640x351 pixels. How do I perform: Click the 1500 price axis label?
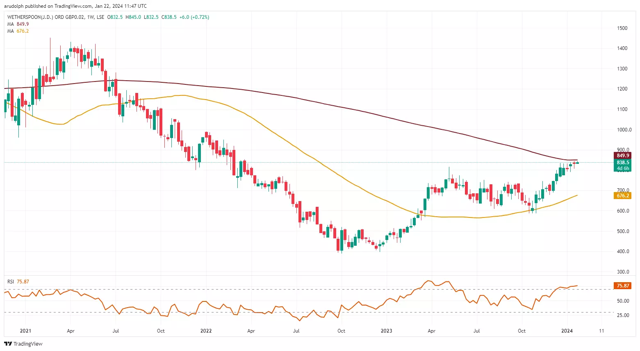[622, 28]
